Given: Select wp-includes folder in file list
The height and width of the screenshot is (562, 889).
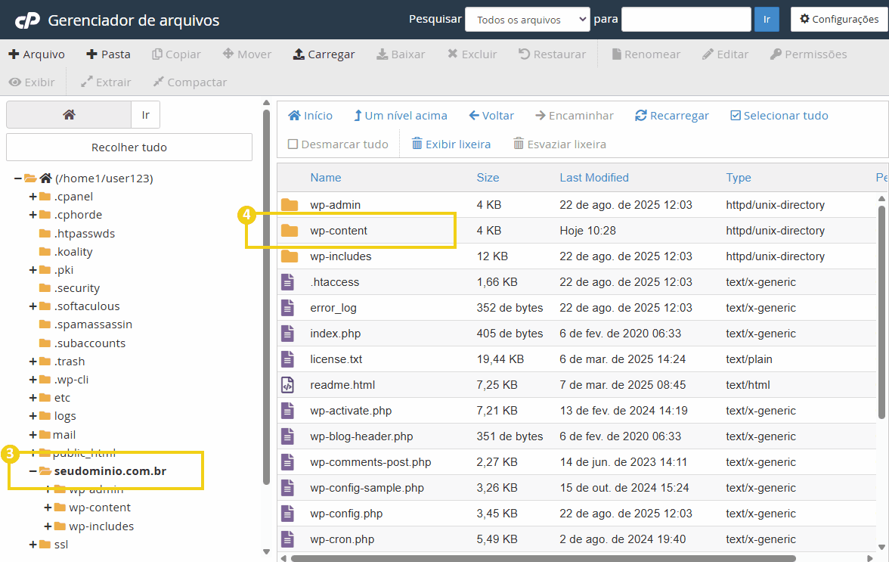Looking at the screenshot, I should [341, 256].
